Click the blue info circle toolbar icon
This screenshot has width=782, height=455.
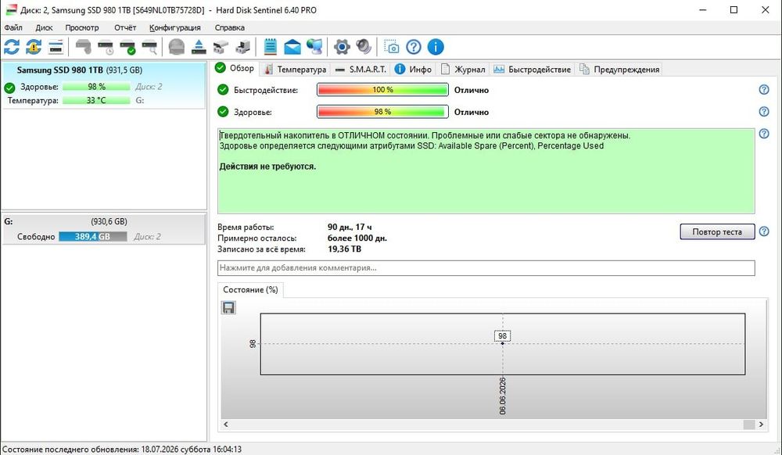pos(436,48)
